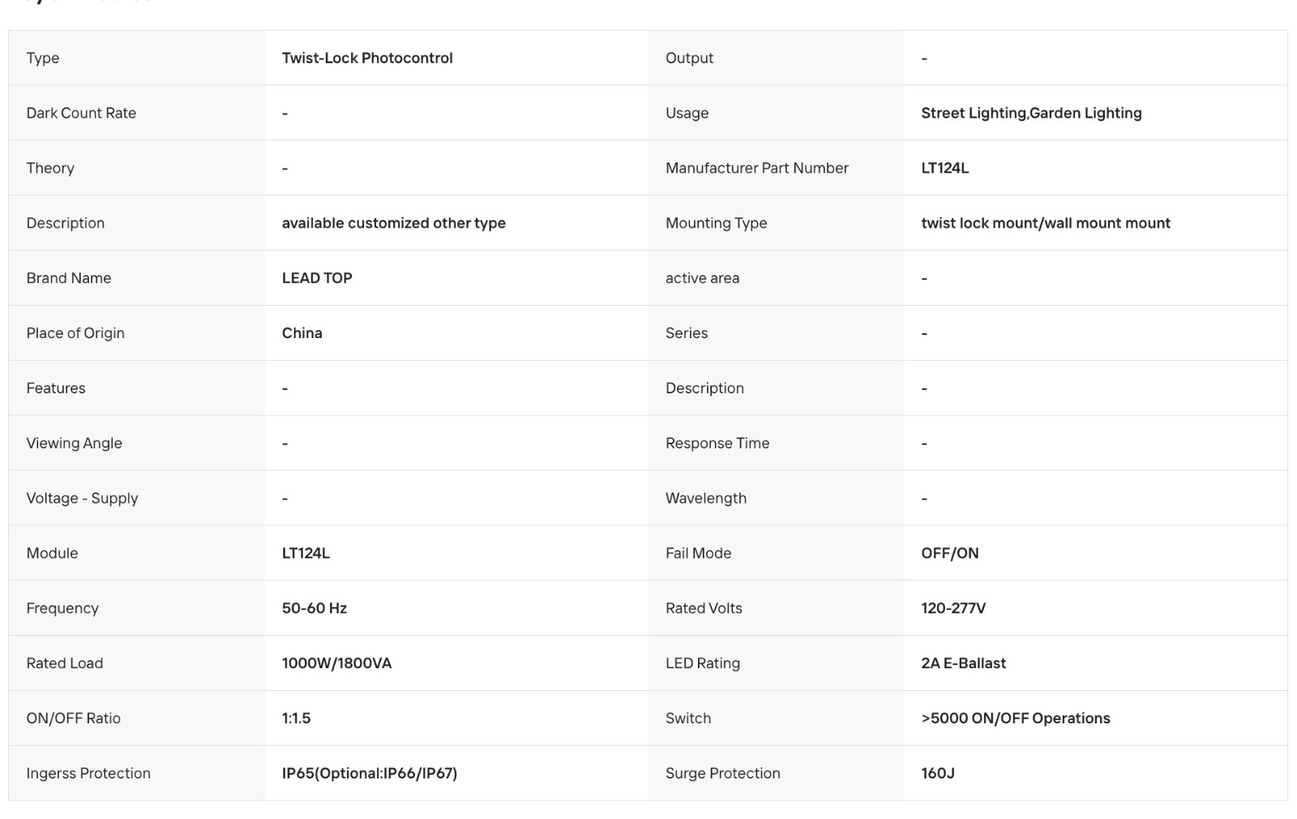Click the OFF/ON fail mode value

[949, 553]
